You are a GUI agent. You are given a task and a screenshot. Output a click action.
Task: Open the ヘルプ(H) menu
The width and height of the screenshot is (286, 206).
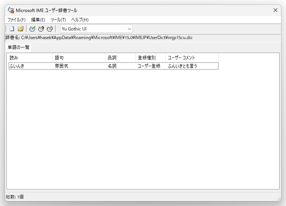[x=80, y=20]
